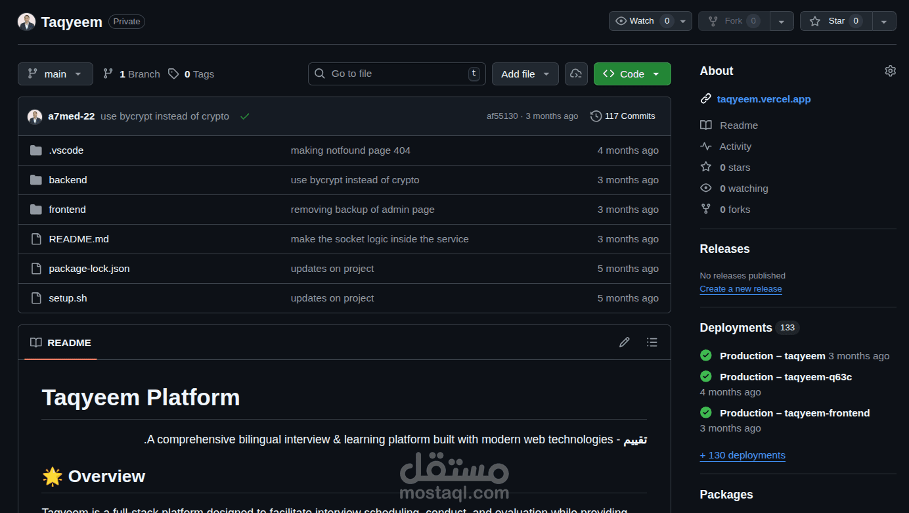Click the history clock icon beside 117 Commits
Viewport: 909px width, 513px height.
596,116
